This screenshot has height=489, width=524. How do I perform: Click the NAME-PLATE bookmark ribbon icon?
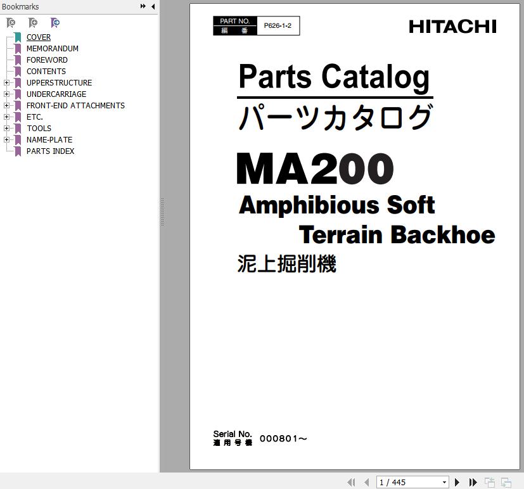pos(18,139)
